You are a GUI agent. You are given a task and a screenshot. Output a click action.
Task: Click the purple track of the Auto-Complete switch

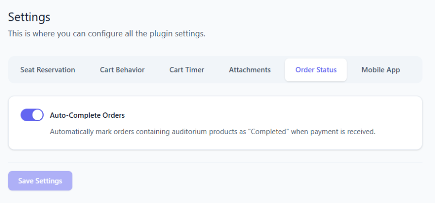[26, 115]
